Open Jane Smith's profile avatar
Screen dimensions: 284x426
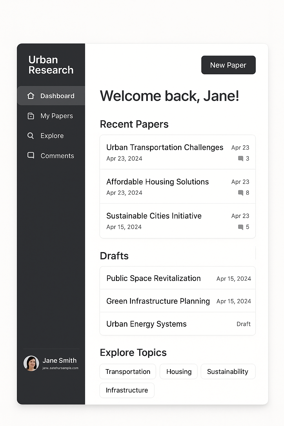(31, 363)
